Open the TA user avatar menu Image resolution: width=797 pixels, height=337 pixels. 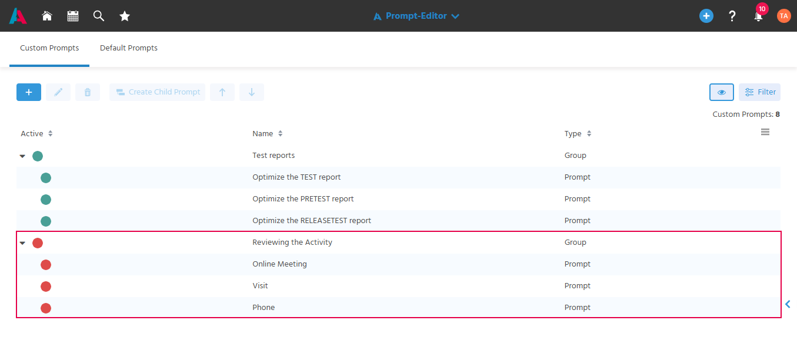(x=783, y=16)
